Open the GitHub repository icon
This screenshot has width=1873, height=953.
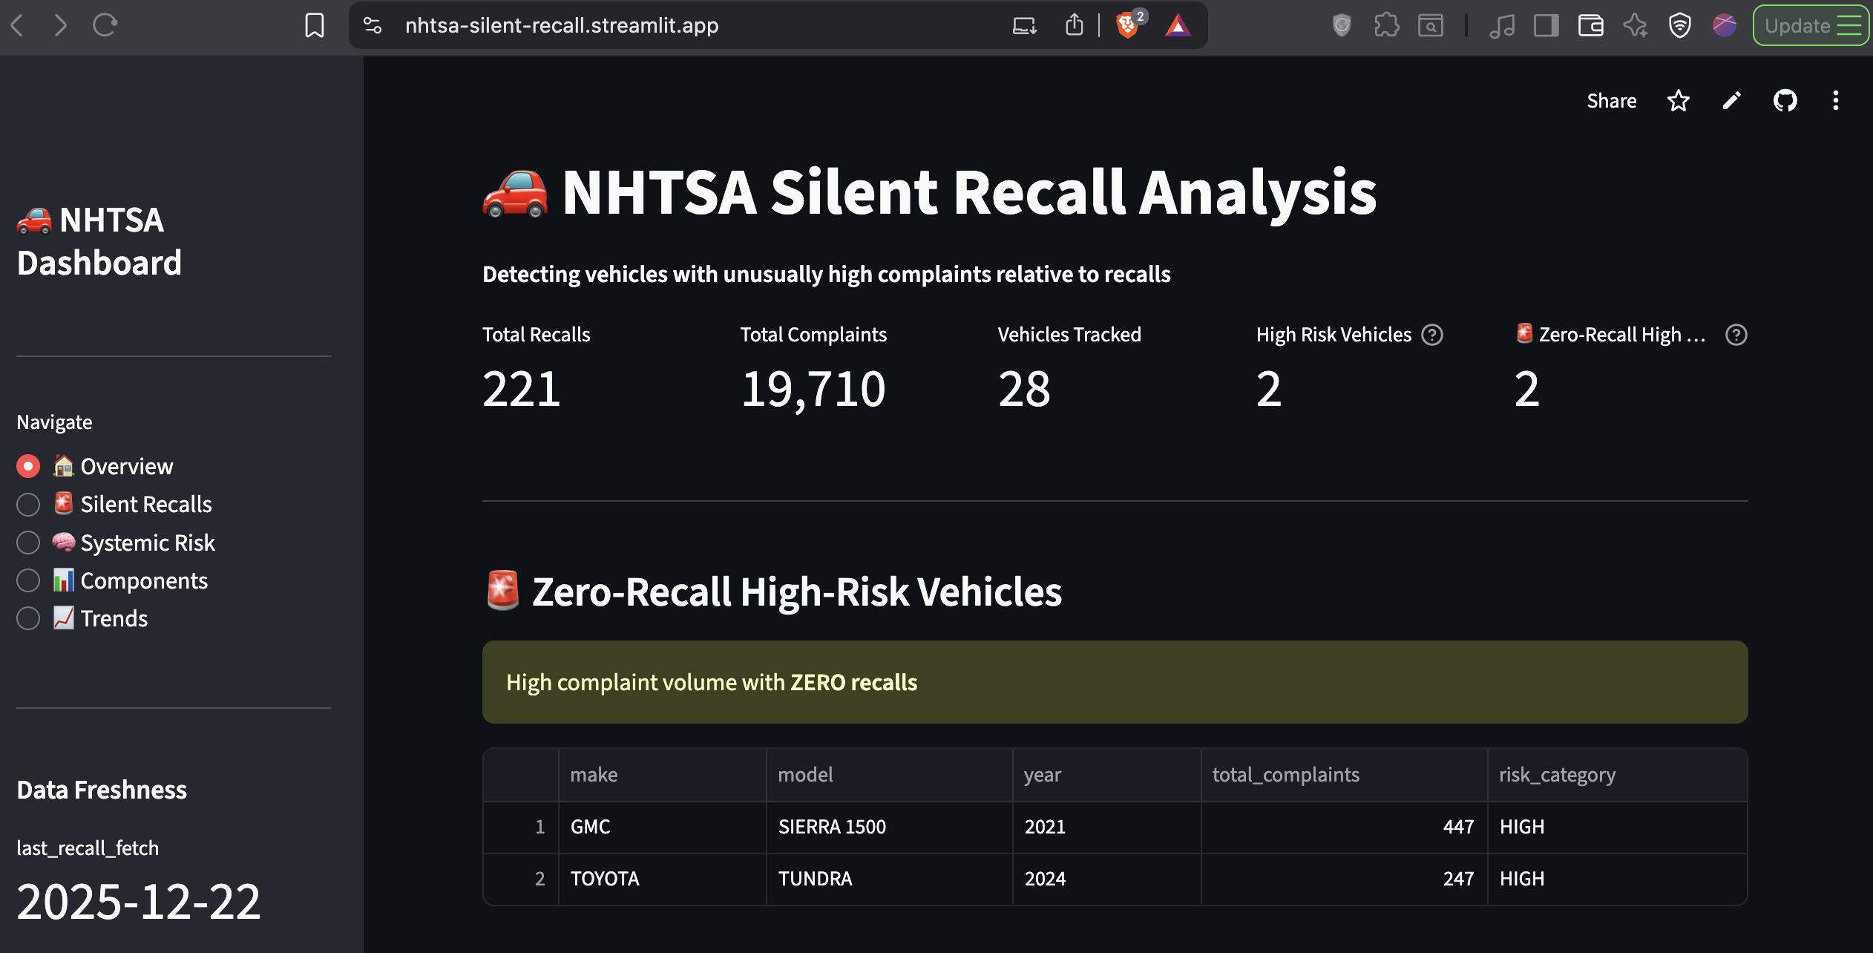[x=1785, y=101]
